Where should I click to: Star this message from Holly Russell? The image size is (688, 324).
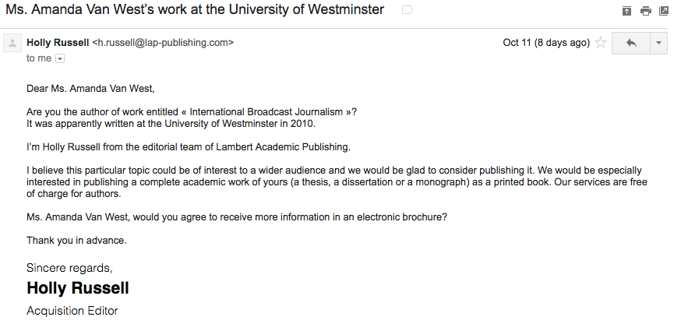point(600,43)
